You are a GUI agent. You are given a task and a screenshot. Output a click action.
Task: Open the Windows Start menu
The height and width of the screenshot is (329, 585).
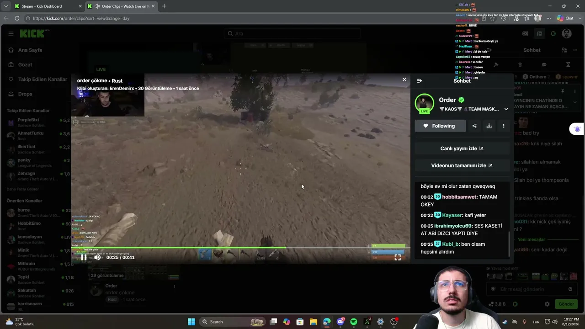point(191,322)
